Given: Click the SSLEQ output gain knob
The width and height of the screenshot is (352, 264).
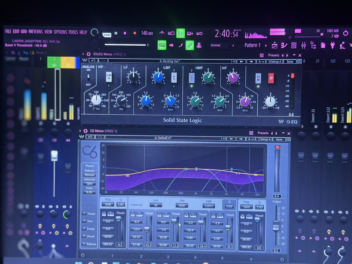Looking at the screenshot, I should click(270, 101).
